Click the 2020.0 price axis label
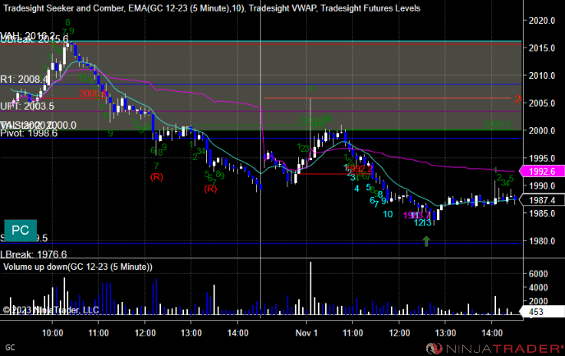The image size is (565, 356). [x=541, y=21]
